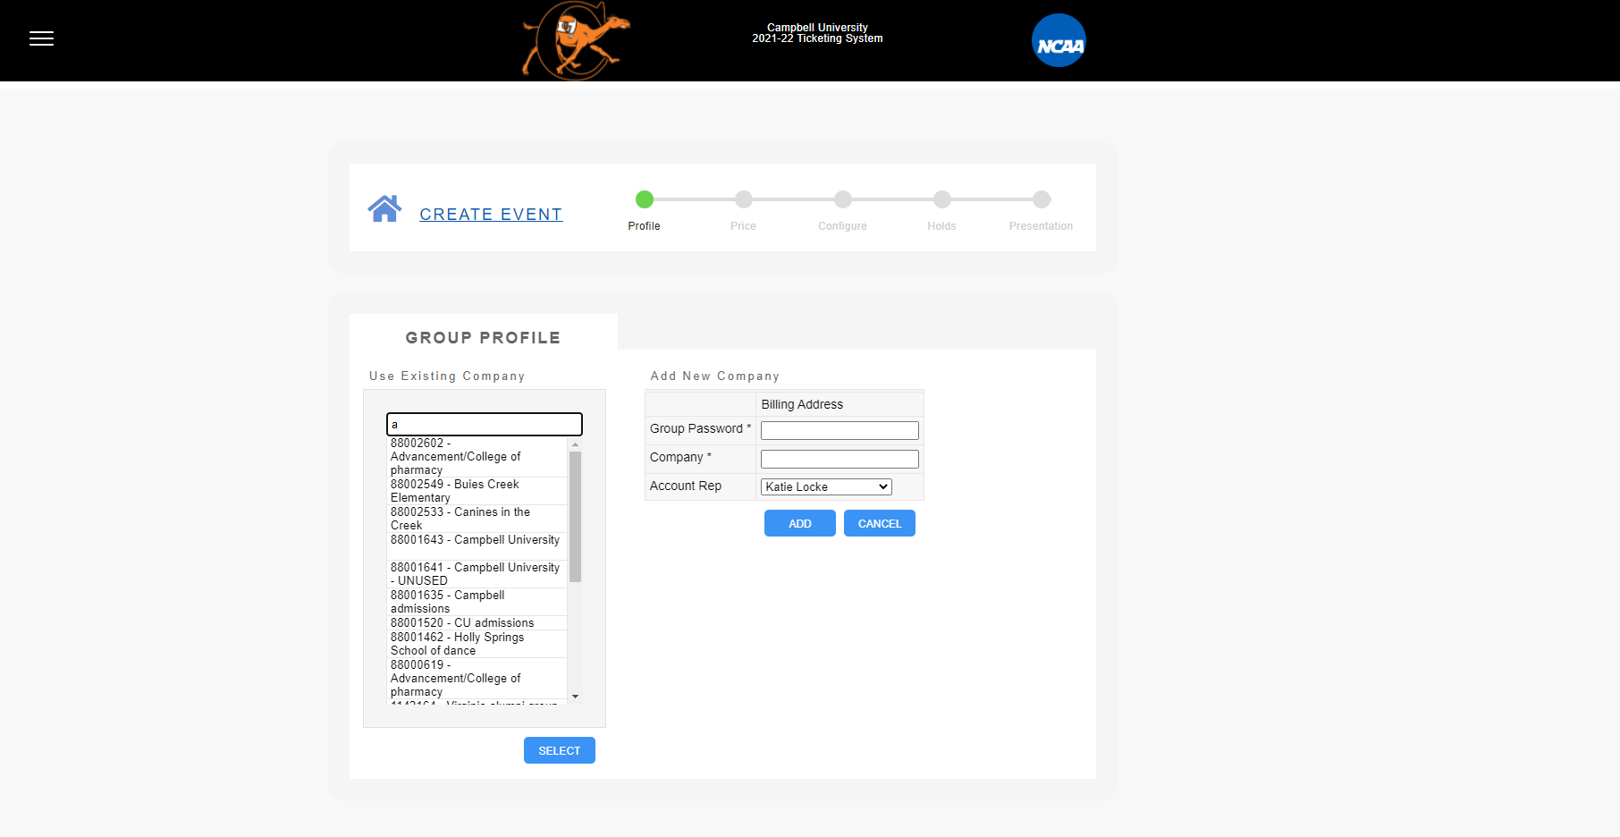The height and width of the screenshot is (837, 1620).
Task: Select the 88001643 Campbell University entry
Action: (475, 540)
